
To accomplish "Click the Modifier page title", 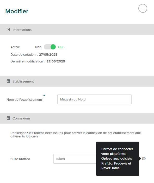I will coord(17,11).
